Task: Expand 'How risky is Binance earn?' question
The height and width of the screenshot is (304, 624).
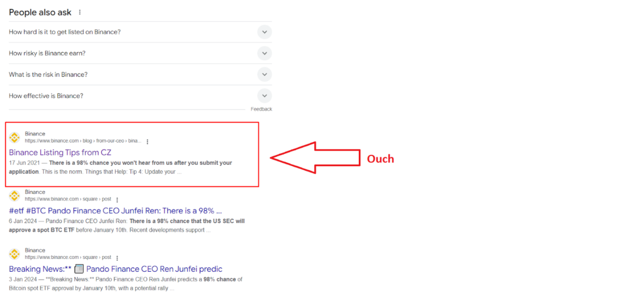Action: [x=140, y=53]
